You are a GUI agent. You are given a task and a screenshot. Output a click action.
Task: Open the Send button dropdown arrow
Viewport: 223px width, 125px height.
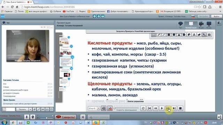(x=30, y=109)
